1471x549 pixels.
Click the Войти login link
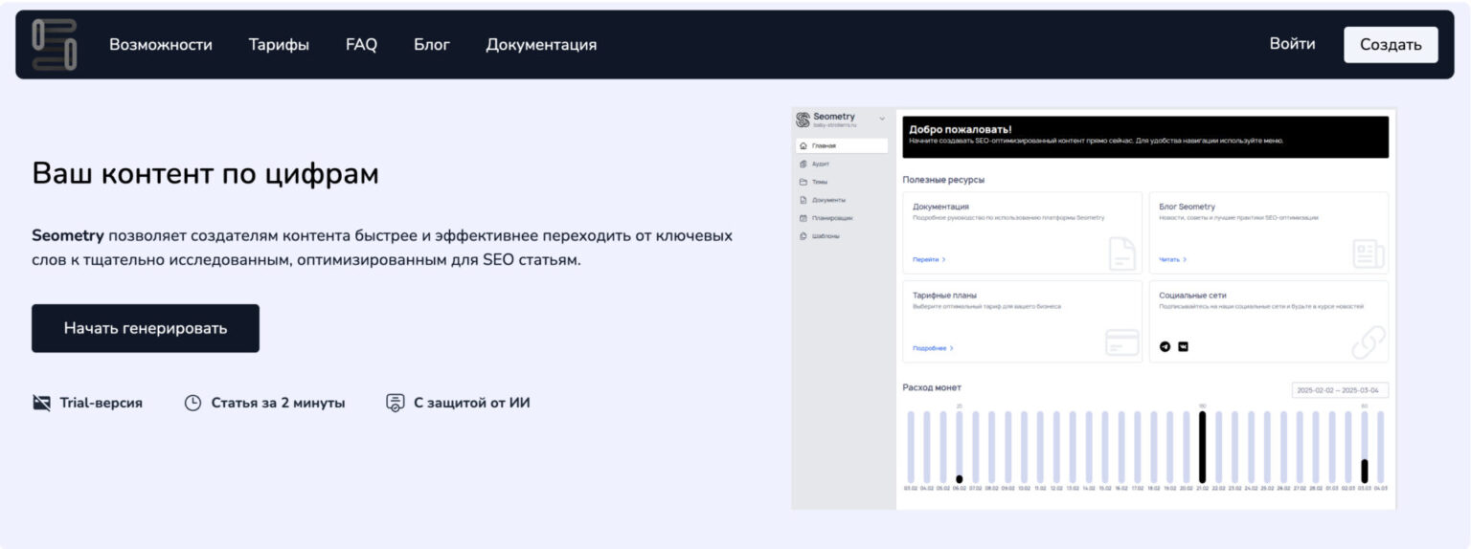click(x=1292, y=44)
